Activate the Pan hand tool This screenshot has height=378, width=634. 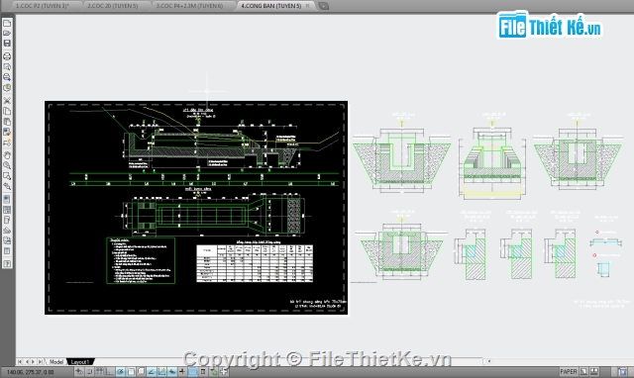7,155
